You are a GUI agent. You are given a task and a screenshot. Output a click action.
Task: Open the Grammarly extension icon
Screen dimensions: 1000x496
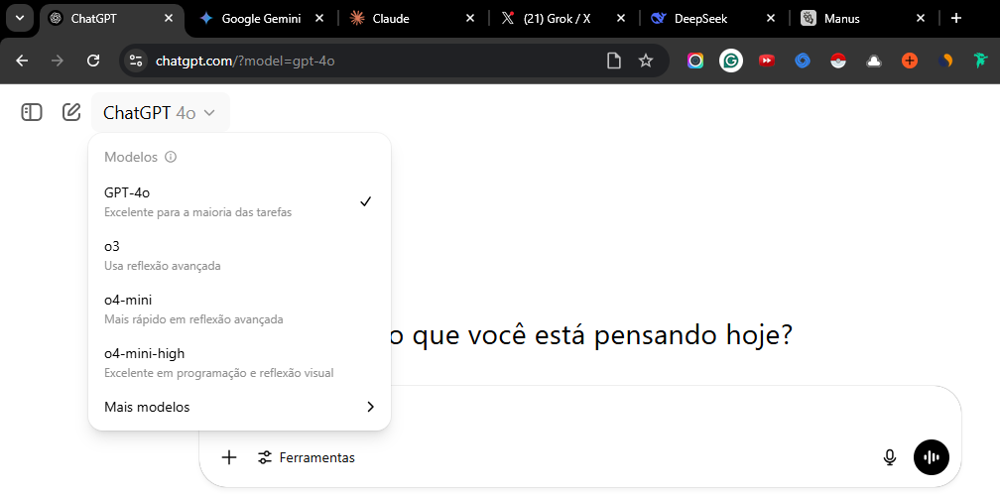[731, 61]
